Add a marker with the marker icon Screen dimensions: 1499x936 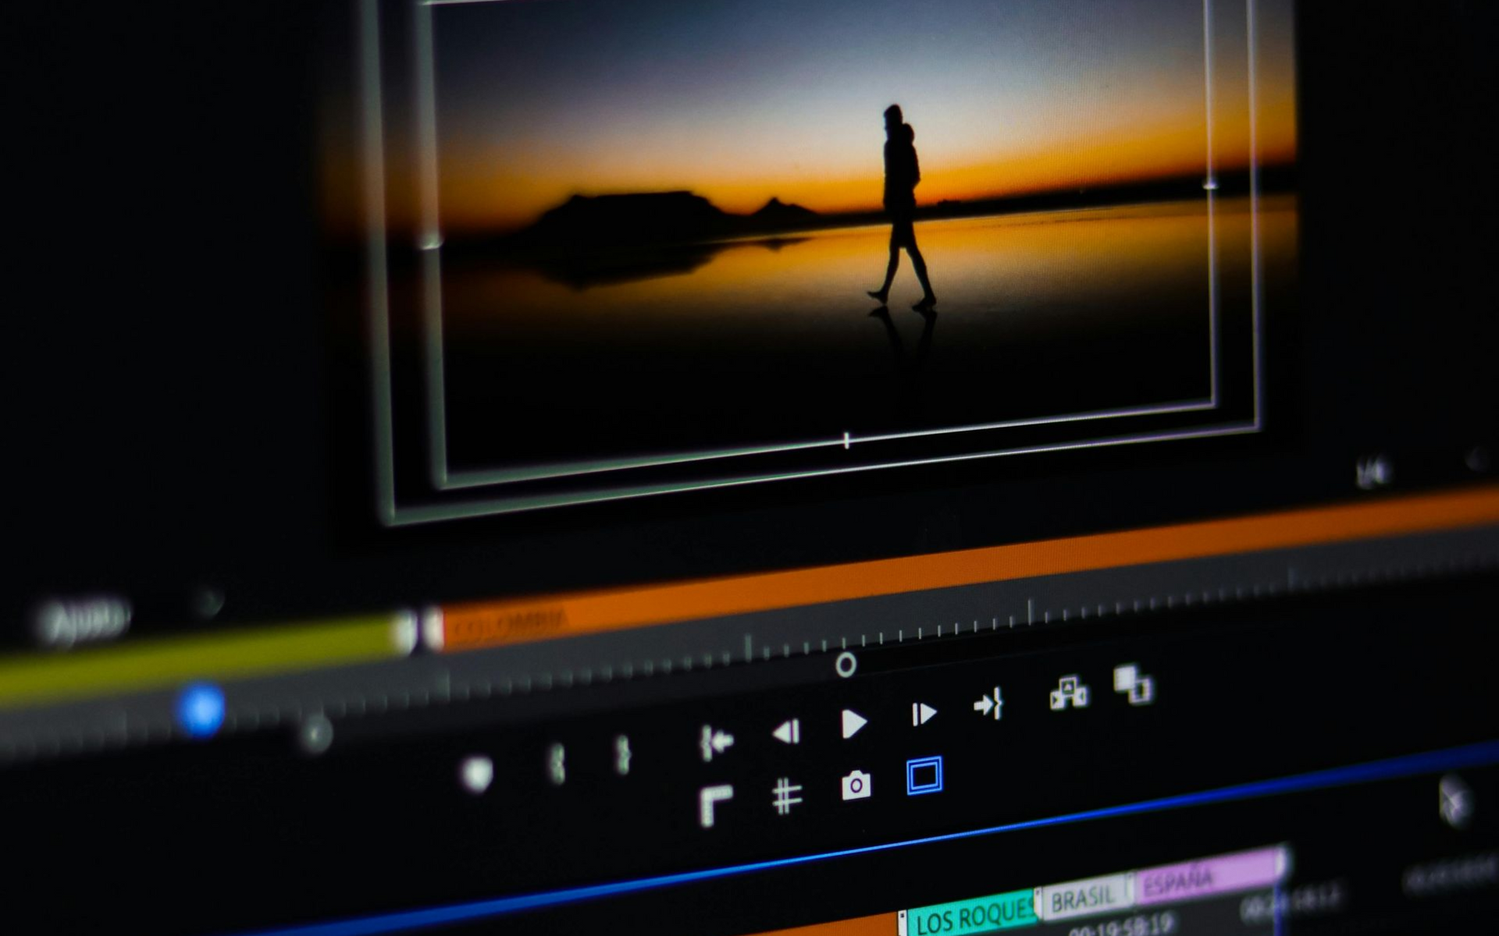coord(477,774)
